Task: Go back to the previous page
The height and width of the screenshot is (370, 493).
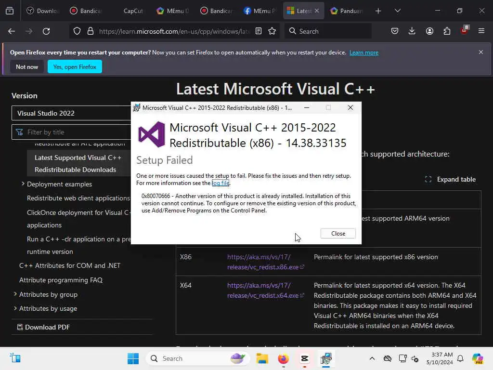Action: (x=12, y=31)
